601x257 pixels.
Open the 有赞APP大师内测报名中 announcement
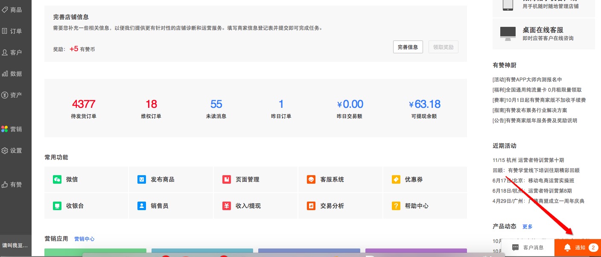(x=527, y=80)
